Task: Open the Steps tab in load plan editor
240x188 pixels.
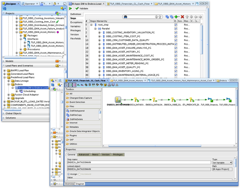Action: click(x=73, y=18)
